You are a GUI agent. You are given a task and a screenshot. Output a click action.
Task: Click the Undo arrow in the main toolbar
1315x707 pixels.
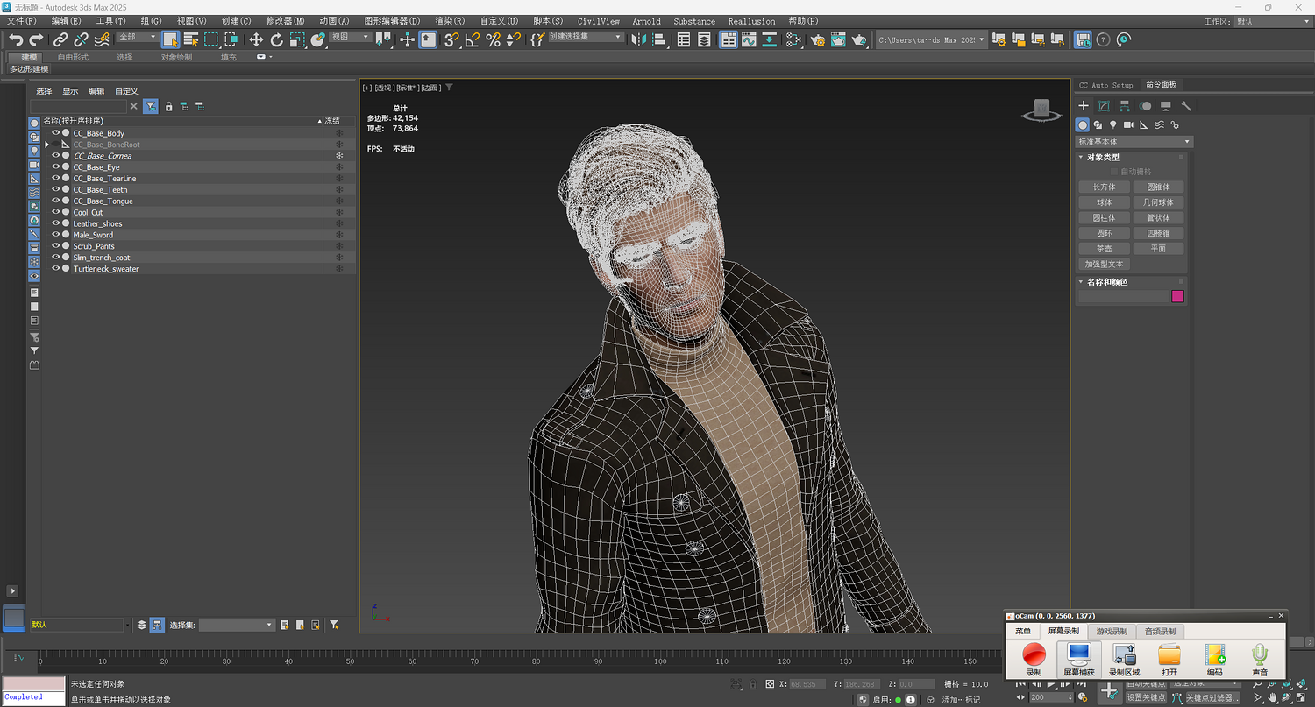point(16,39)
